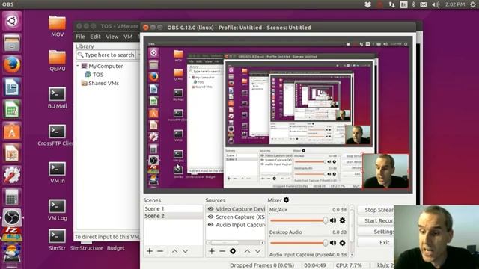Viewport: 479px width, 269px height.
Task: Open Ubuntu Software Center dock icon
Action: pyautogui.click(x=12, y=131)
